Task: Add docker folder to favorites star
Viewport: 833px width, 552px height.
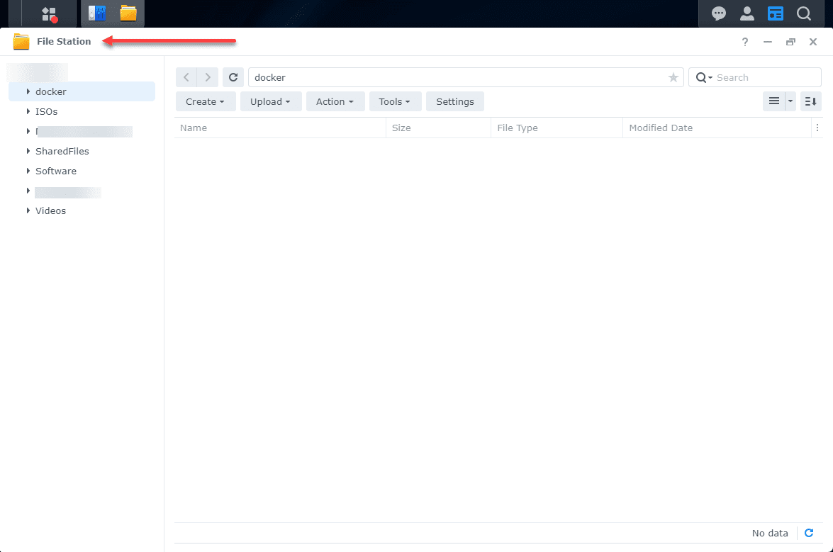Action: click(x=673, y=77)
